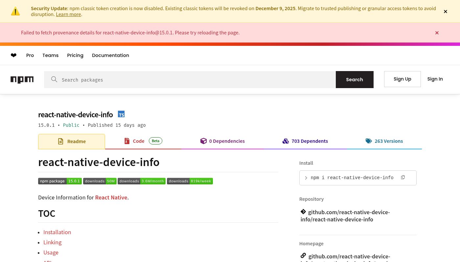
Task: Copy the npm install command
Action: coord(403,178)
